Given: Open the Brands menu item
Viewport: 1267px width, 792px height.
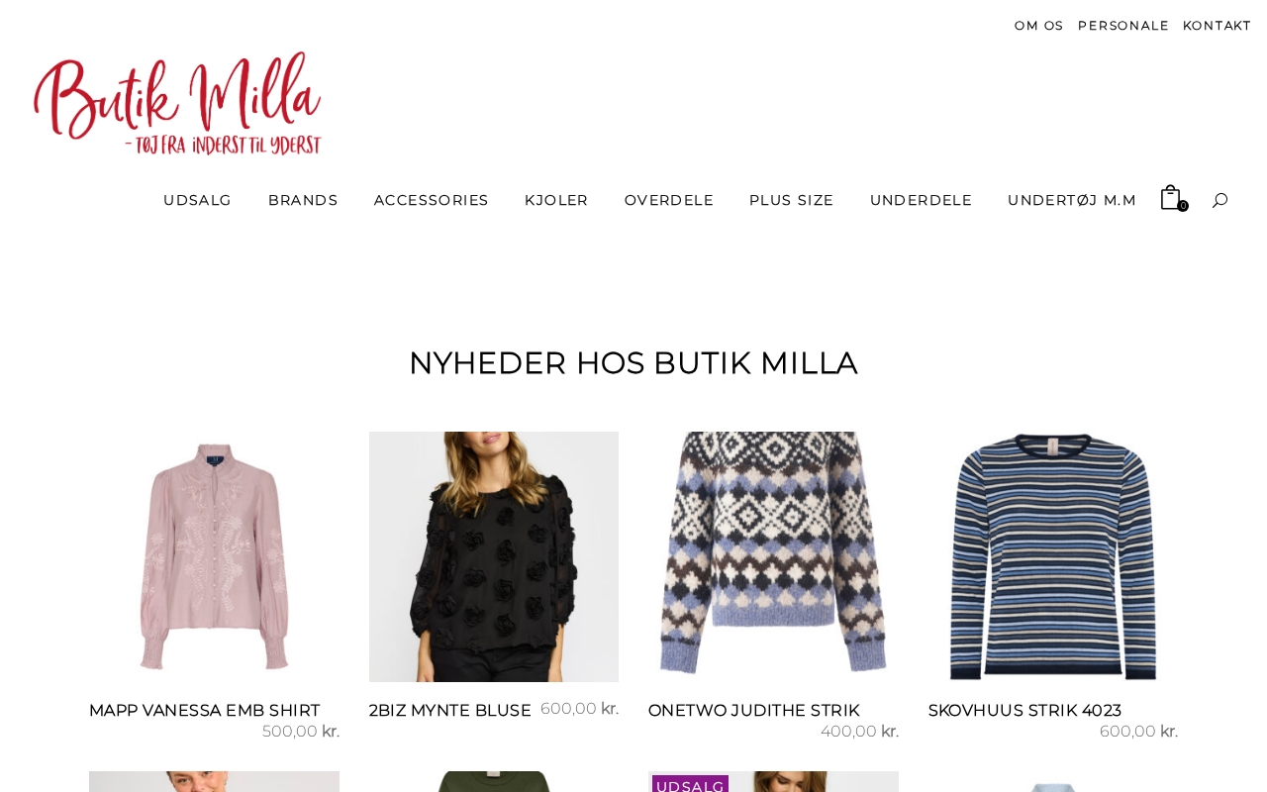Looking at the screenshot, I should pyautogui.click(x=303, y=200).
